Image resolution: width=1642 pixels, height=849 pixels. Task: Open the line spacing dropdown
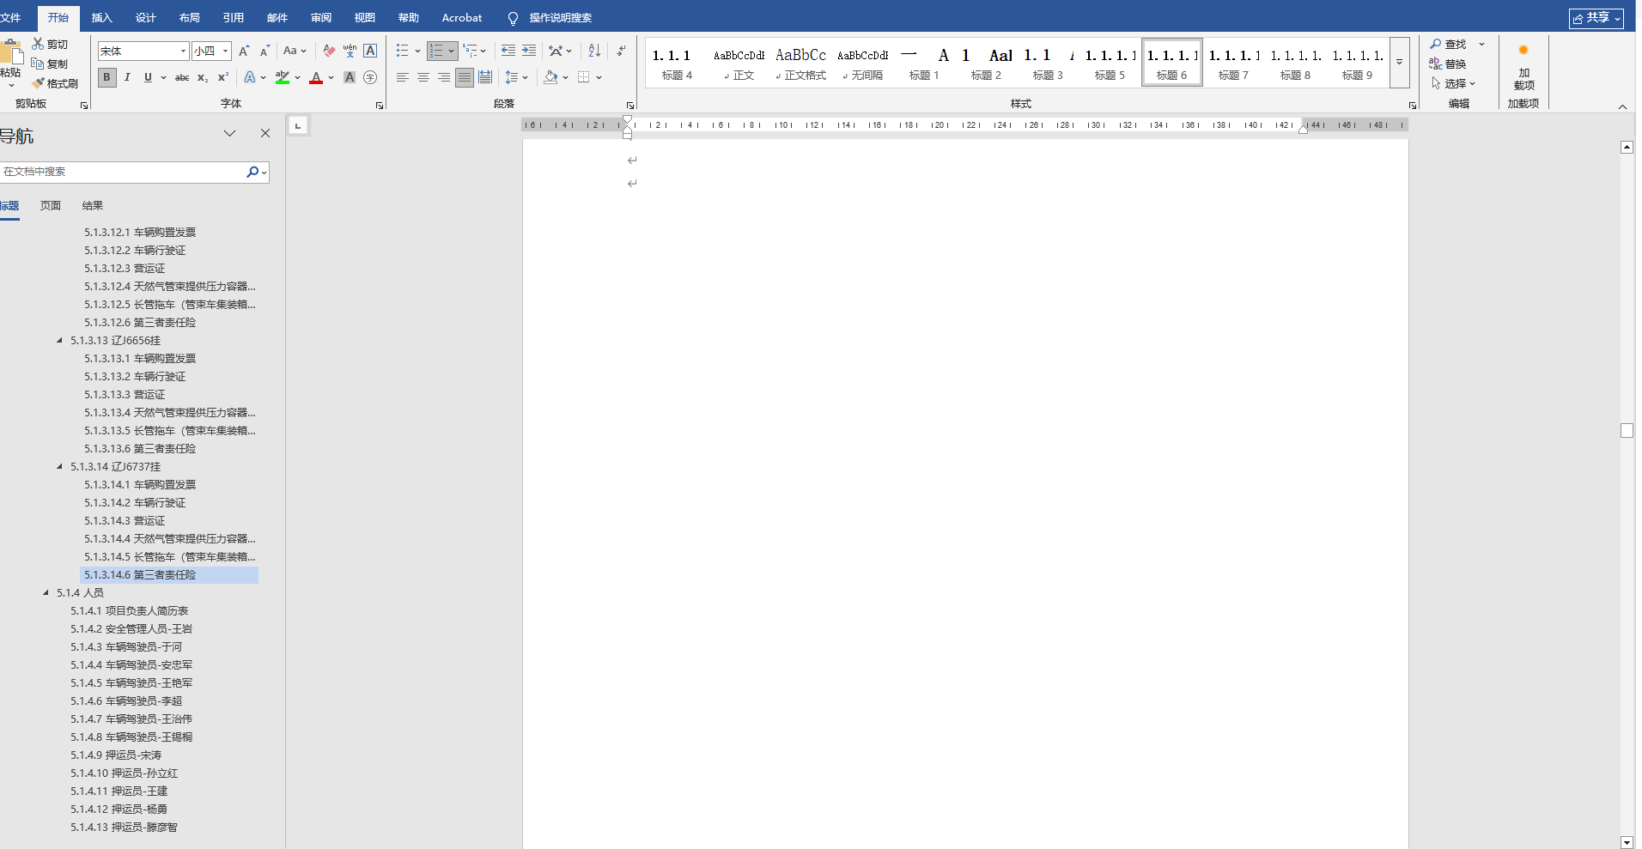[x=516, y=77]
